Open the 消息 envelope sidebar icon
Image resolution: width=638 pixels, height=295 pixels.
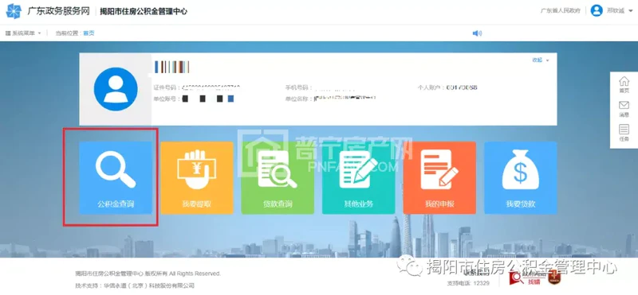(624, 109)
